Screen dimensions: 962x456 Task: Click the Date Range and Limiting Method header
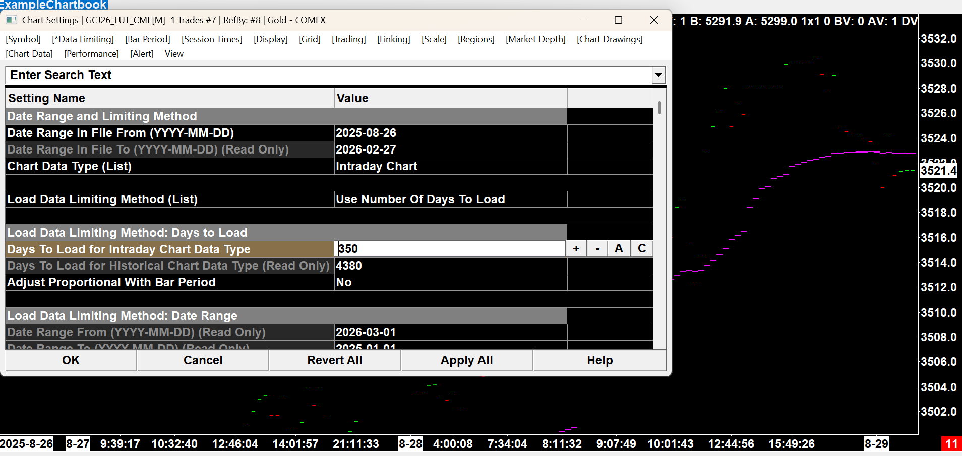coord(286,116)
